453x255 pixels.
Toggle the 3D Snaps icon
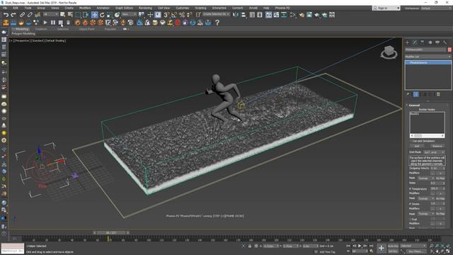[166, 14]
